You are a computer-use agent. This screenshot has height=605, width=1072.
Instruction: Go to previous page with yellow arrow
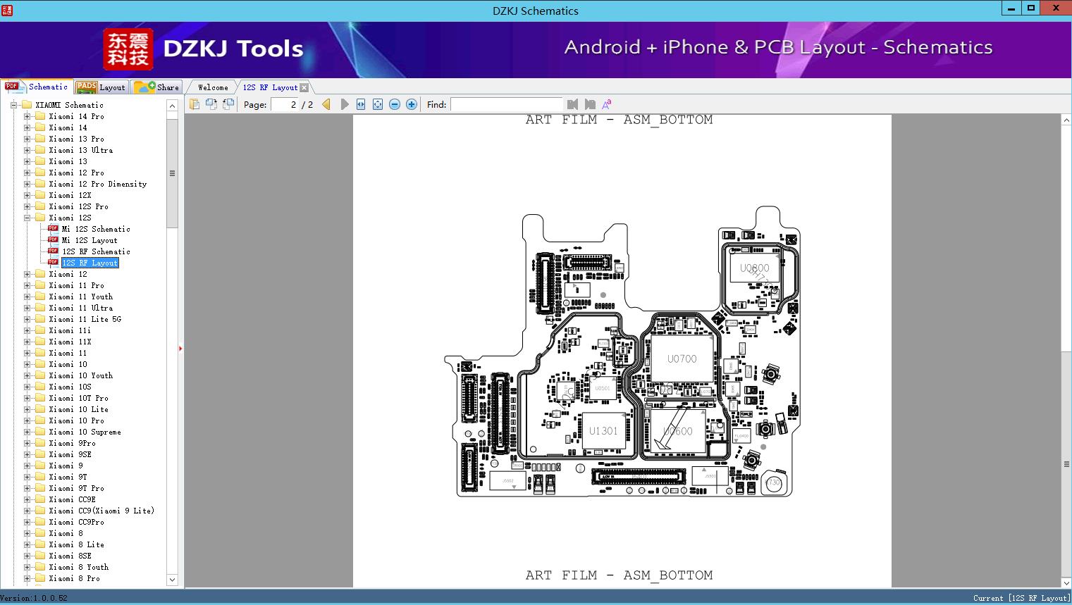coord(326,104)
